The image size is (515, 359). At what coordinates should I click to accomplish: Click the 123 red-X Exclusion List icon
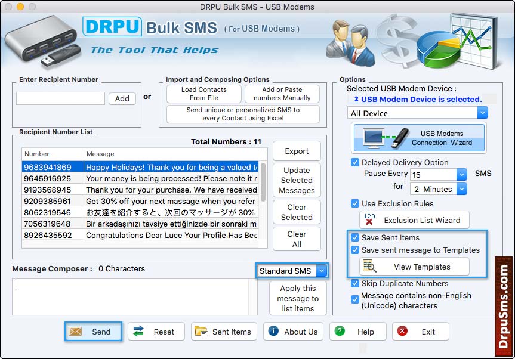click(369, 219)
